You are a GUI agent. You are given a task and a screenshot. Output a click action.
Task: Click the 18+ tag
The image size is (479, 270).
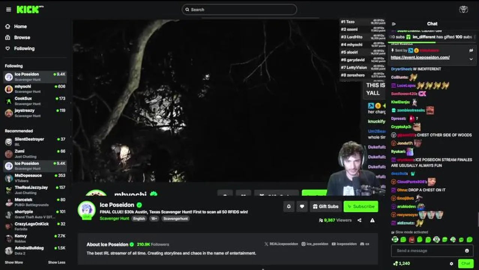(154, 219)
